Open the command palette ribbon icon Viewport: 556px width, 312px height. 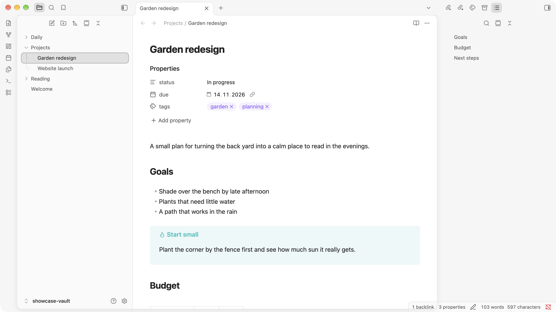click(x=8, y=81)
